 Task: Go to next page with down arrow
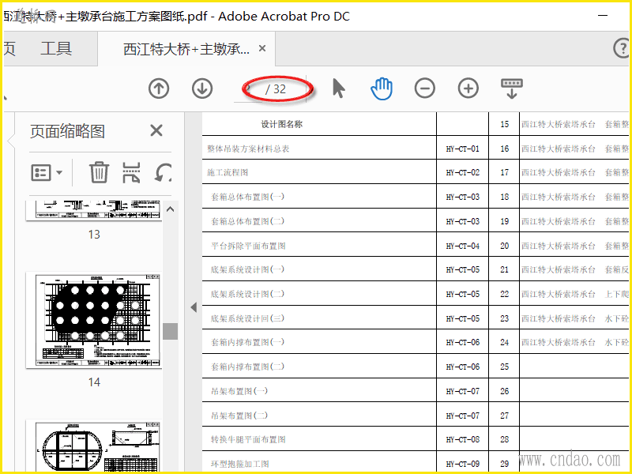(x=202, y=88)
